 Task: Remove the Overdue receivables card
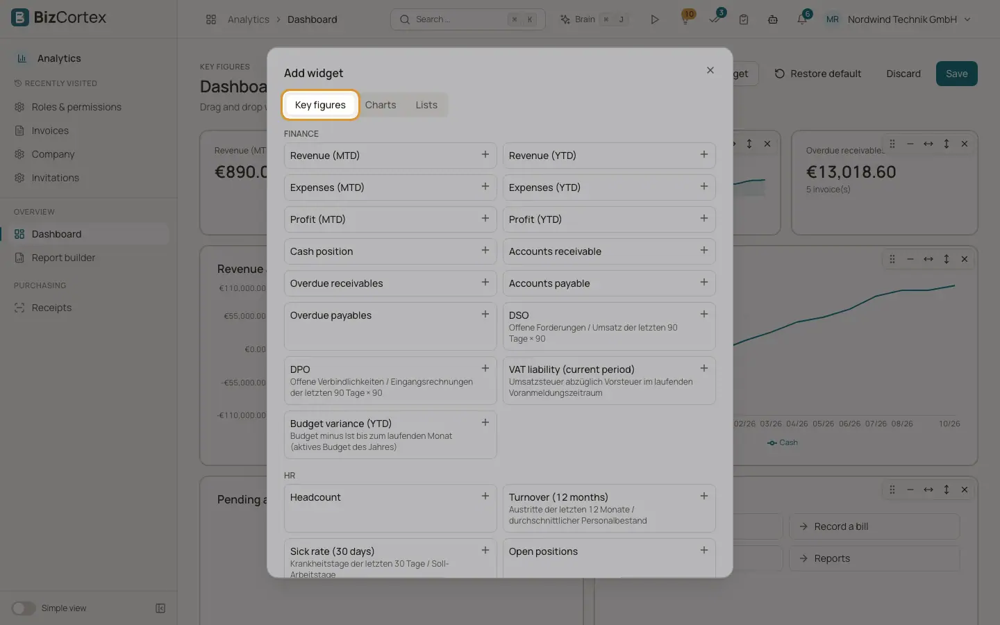(x=965, y=144)
